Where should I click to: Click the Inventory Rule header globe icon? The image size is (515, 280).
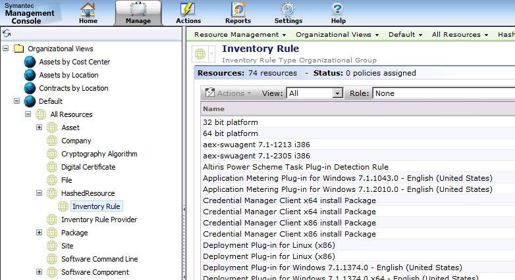pos(200,53)
